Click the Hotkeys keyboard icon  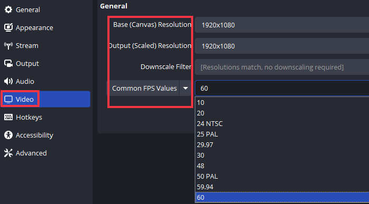point(8,117)
